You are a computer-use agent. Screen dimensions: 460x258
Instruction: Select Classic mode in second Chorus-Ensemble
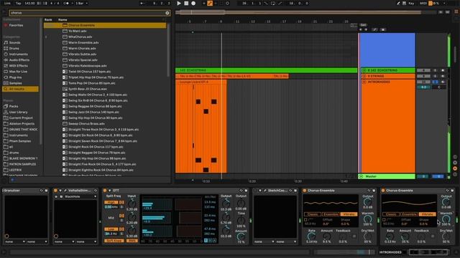pyautogui.click(x=391, y=214)
